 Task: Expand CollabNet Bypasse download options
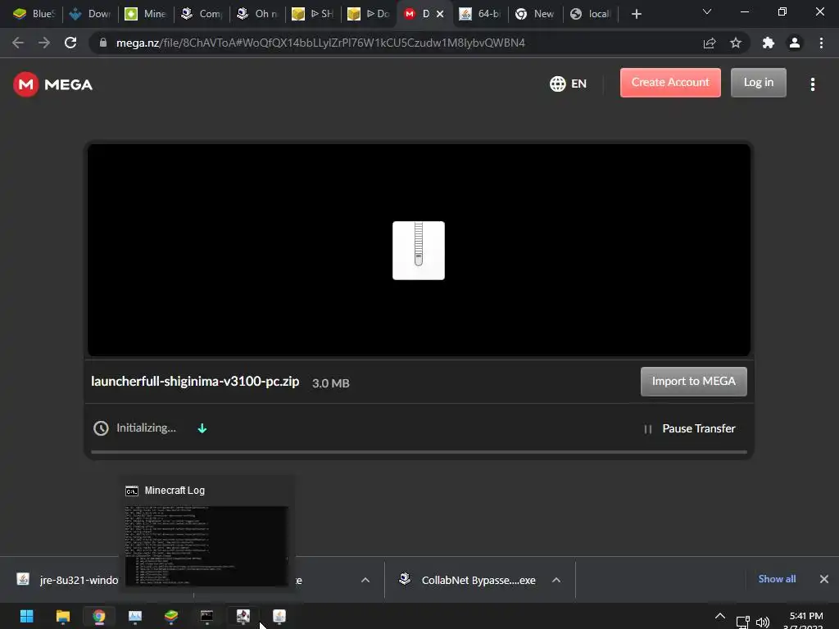[556, 580]
